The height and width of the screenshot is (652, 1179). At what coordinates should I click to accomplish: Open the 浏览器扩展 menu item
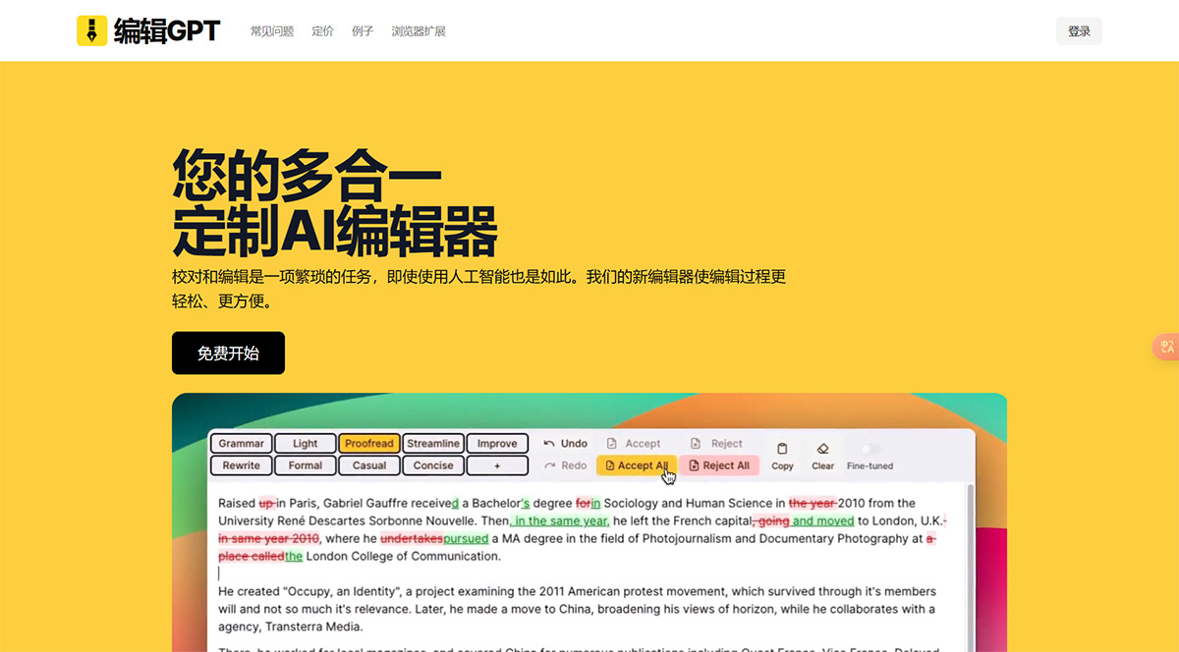[418, 30]
